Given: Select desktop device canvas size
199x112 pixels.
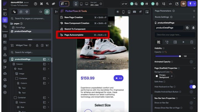Looking at the screenshot, I should coord(87,4).
